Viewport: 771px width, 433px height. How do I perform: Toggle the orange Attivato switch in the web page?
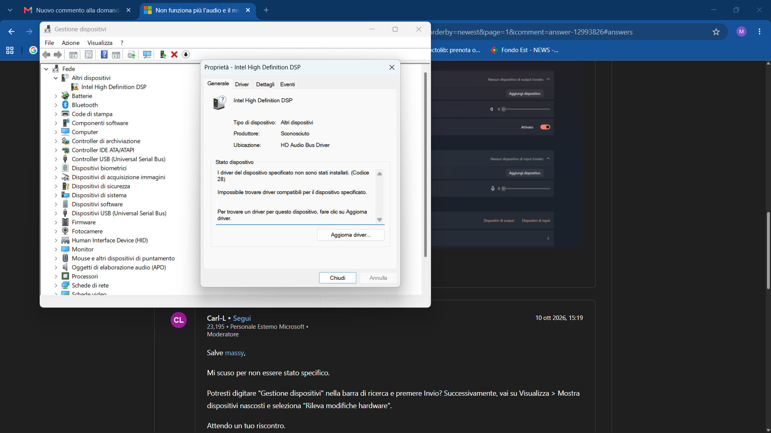[545, 127]
